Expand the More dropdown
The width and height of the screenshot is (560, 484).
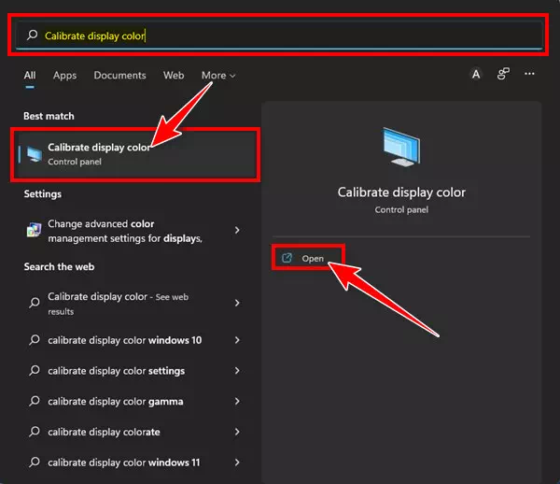tap(218, 76)
